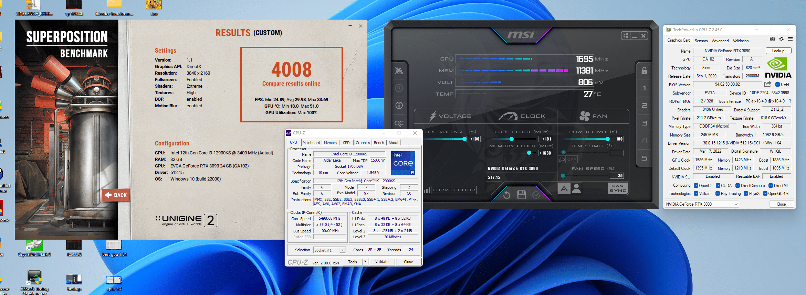The image size is (806, 295).
Task: Toggle the CUDA checkbox
Action: (x=718, y=186)
